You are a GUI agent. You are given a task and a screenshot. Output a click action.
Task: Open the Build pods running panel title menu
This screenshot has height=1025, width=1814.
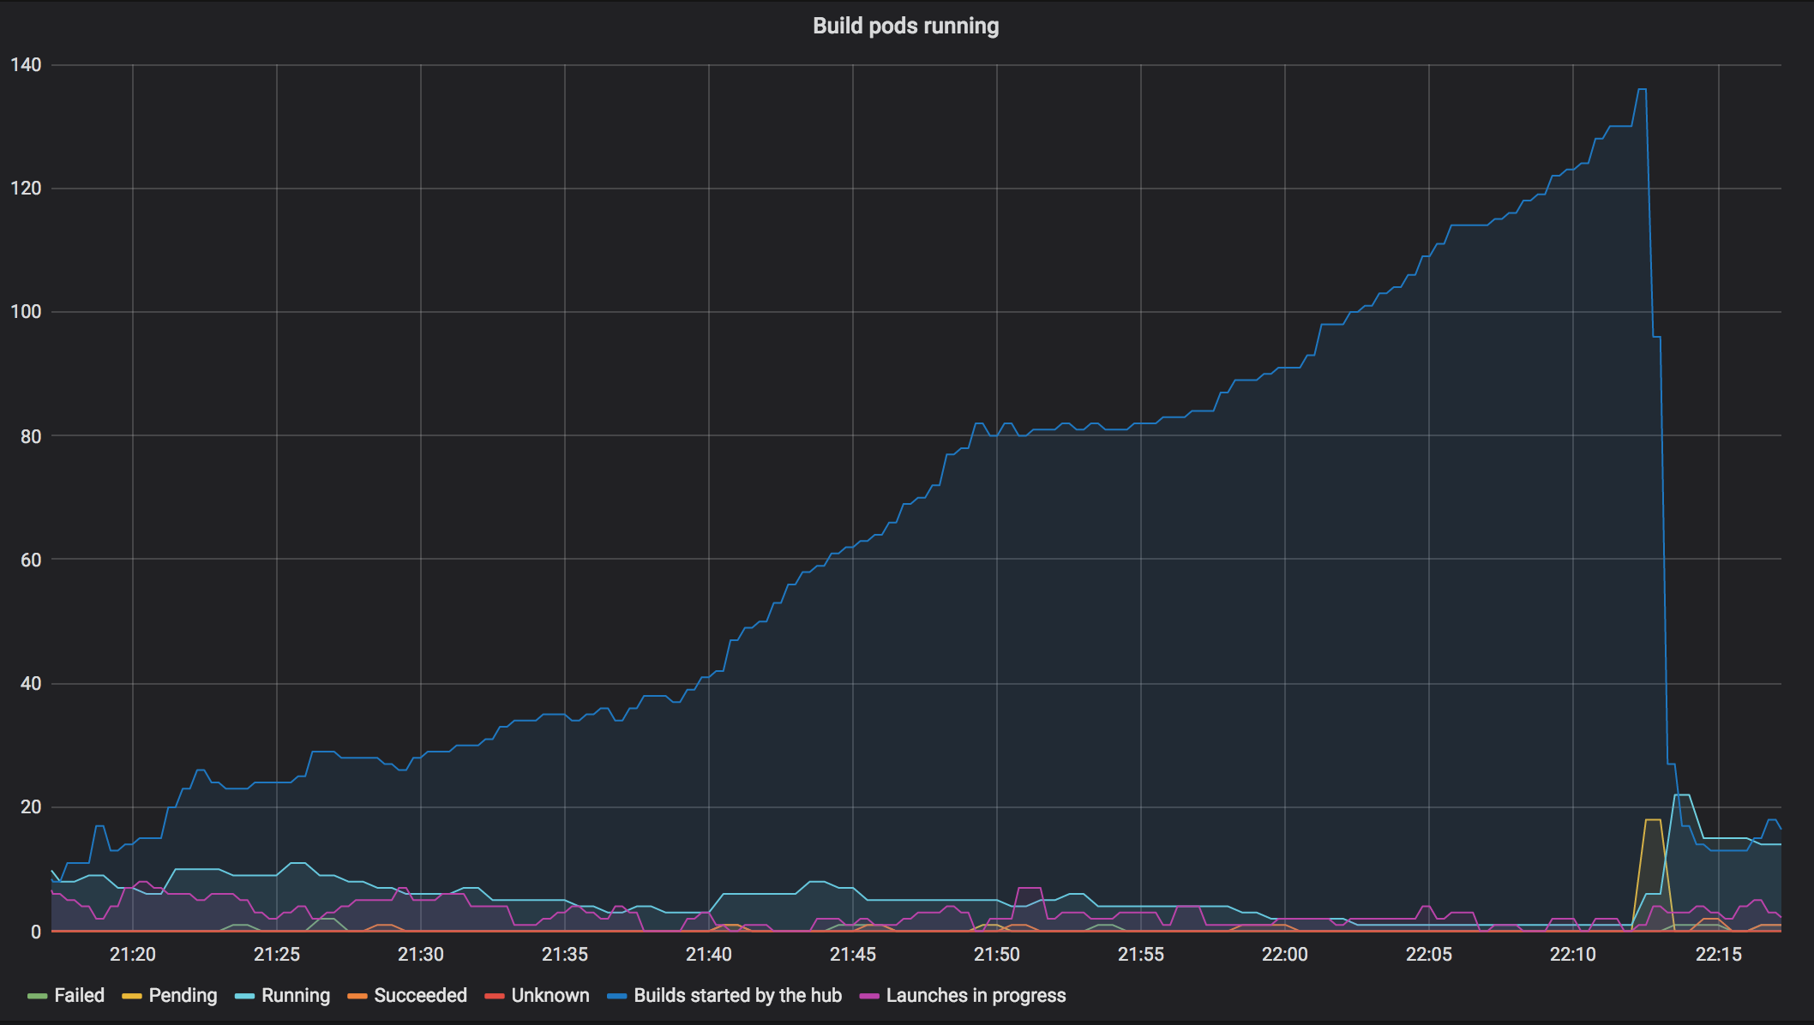coord(905,26)
